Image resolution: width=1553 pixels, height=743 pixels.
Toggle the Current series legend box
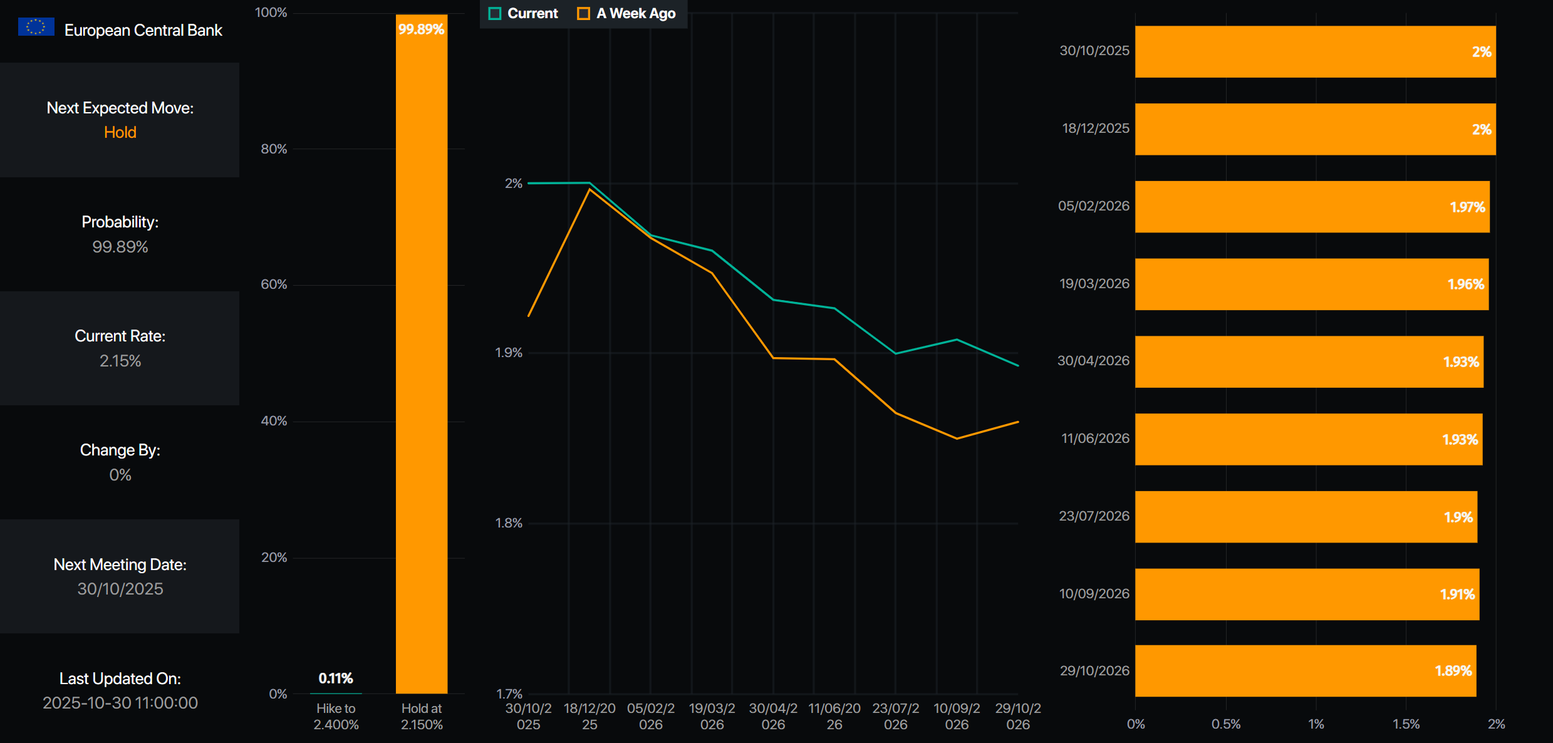(495, 14)
